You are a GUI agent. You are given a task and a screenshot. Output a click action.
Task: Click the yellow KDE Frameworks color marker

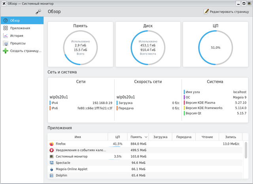pos(184,108)
